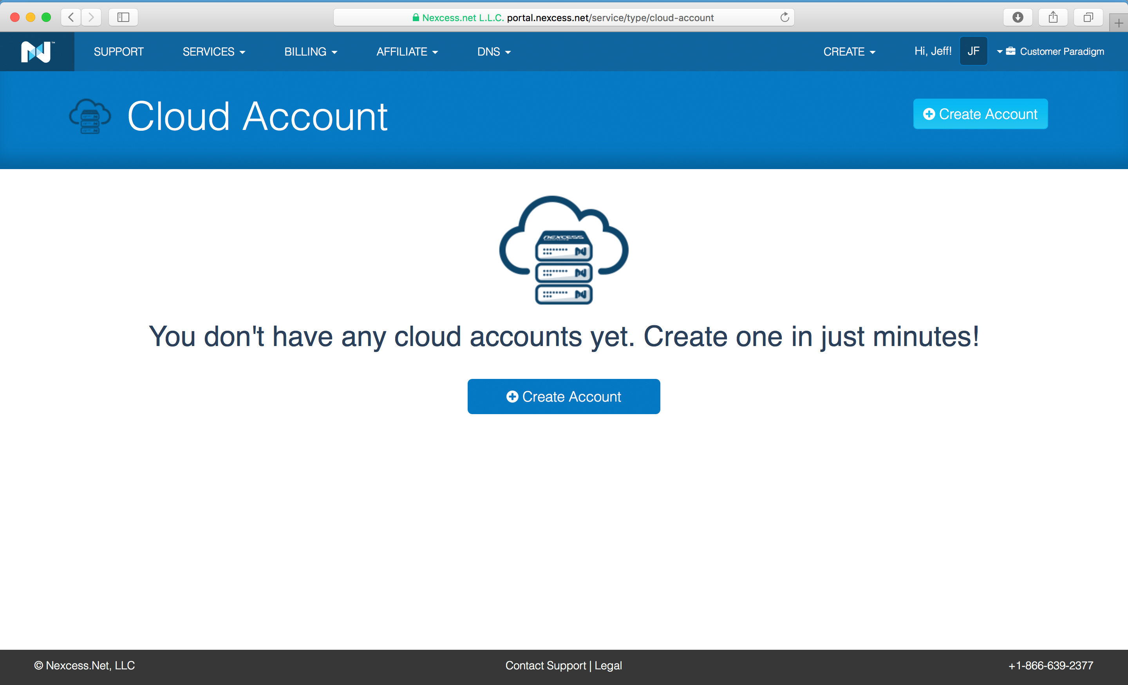Image resolution: width=1128 pixels, height=685 pixels.
Task: Go back using Safari back arrow
Action: pyautogui.click(x=71, y=17)
